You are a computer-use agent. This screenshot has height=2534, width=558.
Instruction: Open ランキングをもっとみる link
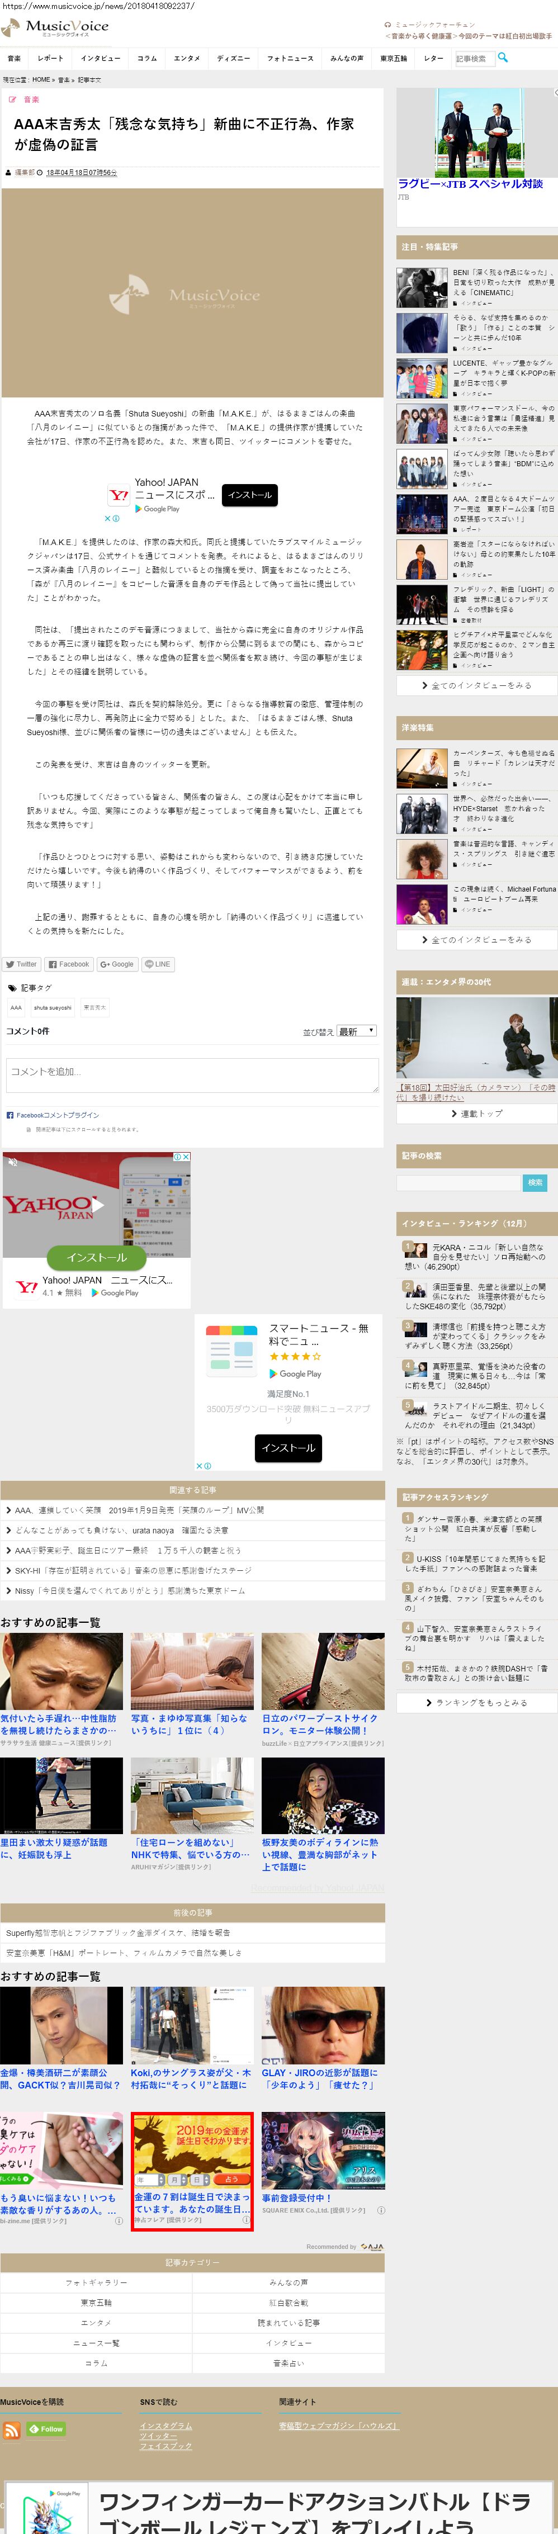pyautogui.click(x=476, y=1703)
